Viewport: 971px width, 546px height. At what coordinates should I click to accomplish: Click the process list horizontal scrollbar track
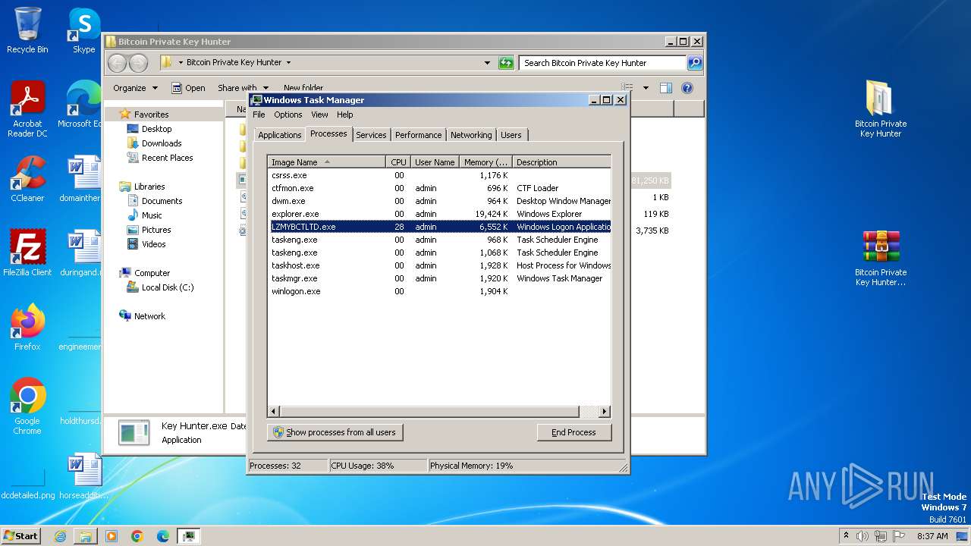click(588, 412)
